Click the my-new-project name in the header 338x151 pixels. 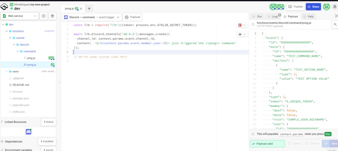click(40, 4)
